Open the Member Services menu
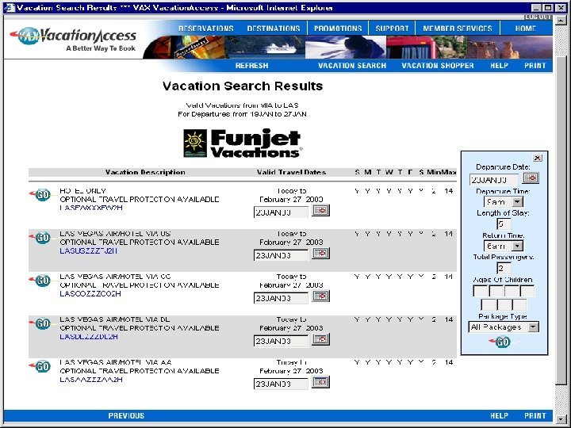 click(x=458, y=29)
